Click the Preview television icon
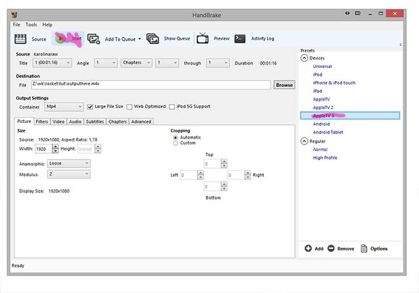The height and width of the screenshot is (293, 419). tap(203, 39)
